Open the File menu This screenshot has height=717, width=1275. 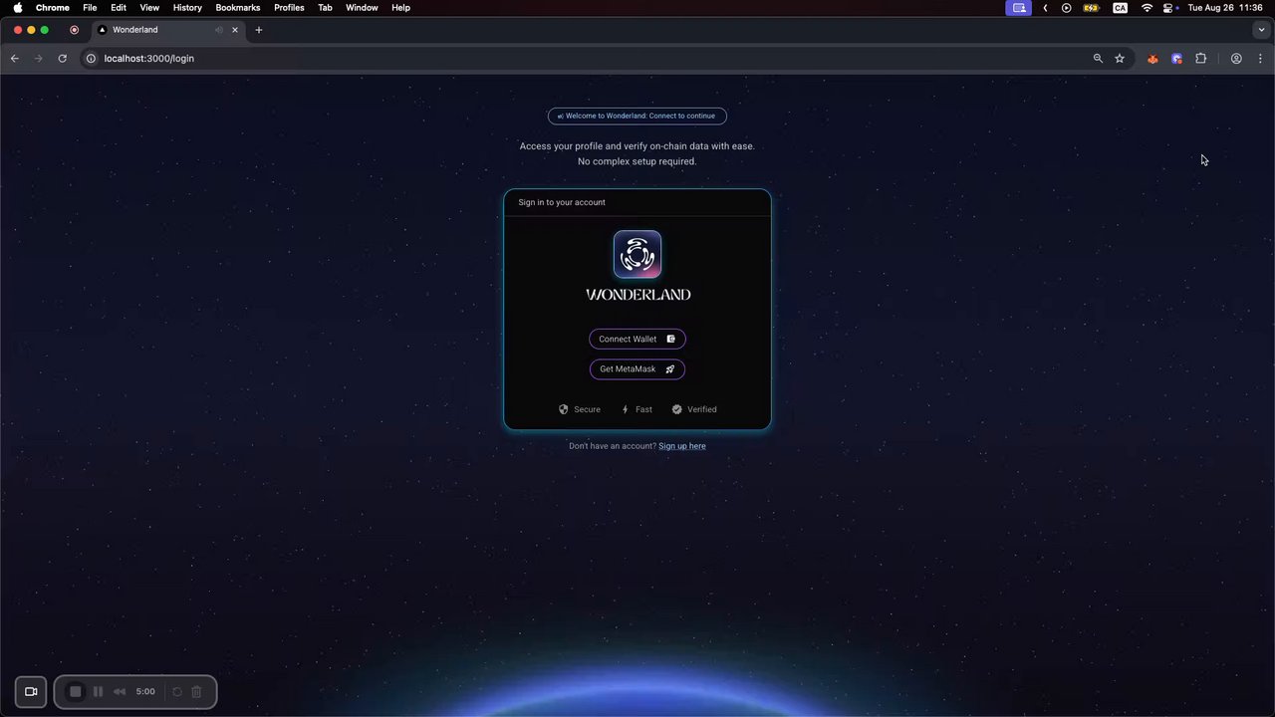coord(90,7)
